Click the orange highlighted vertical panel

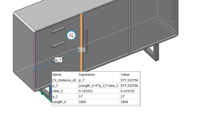[81, 42]
